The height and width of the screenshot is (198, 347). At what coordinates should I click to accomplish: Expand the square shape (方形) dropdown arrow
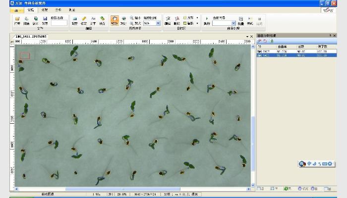(x=197, y=17)
